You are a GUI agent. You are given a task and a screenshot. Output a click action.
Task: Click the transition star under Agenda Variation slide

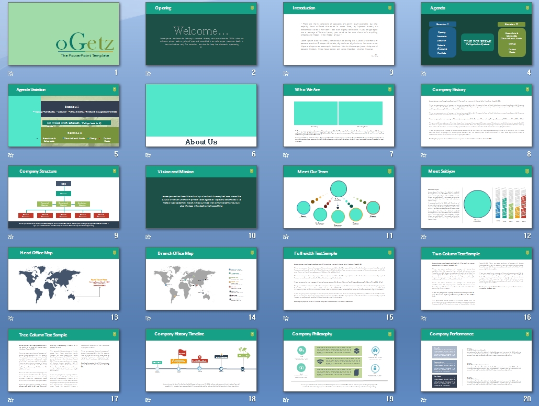[10, 155]
